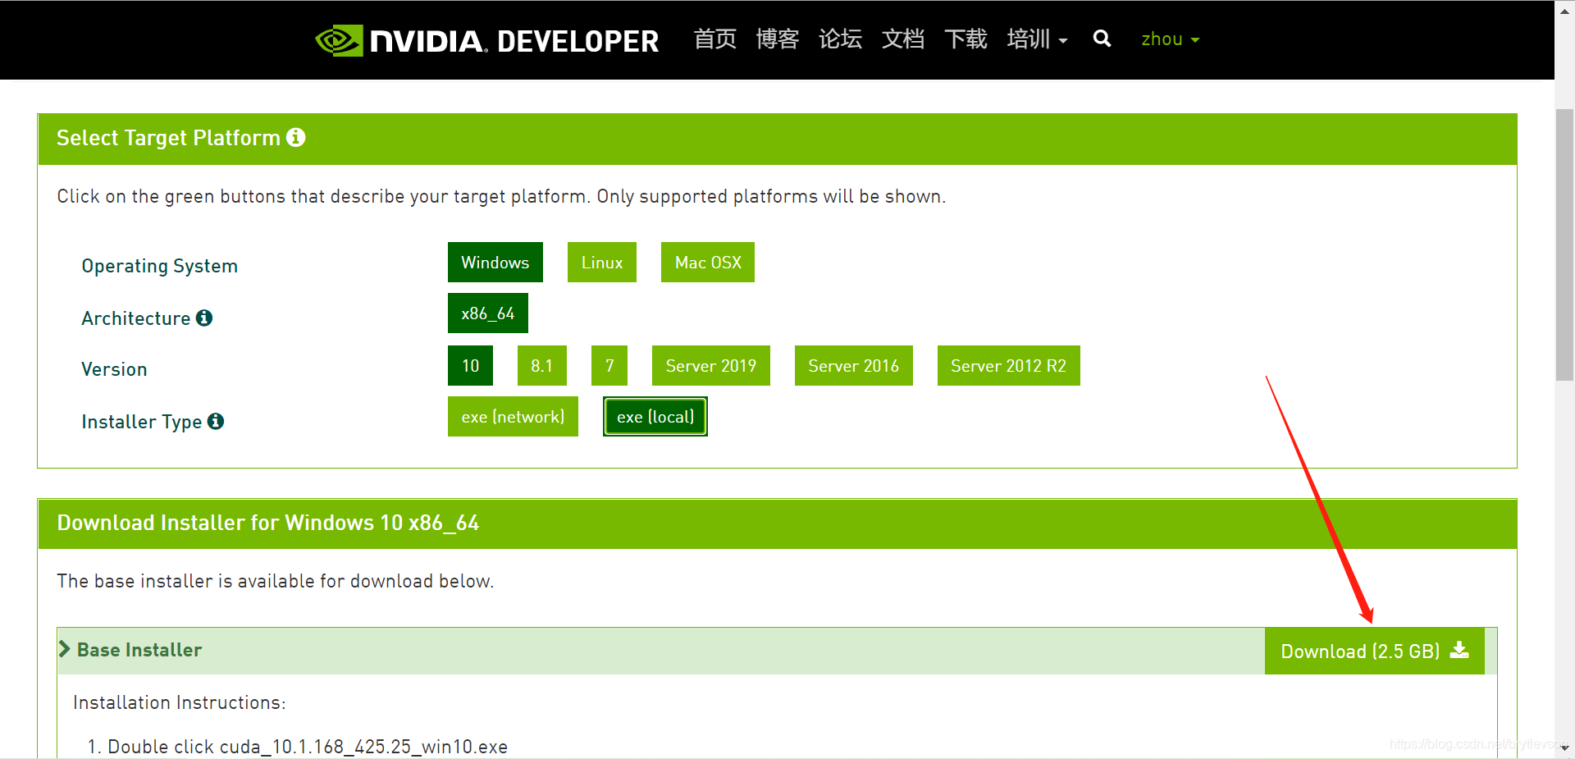Viewport: 1575px width, 759px height.
Task: Click 'Download Installer for Windows 10 x86_64' heading
Action: click(x=268, y=523)
